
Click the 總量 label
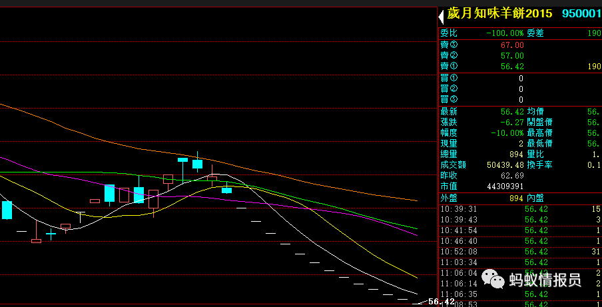click(450, 154)
